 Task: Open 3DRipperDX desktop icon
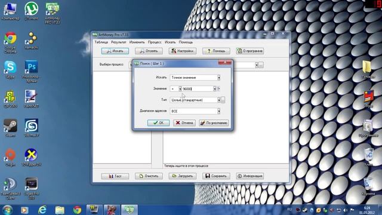click(31, 157)
